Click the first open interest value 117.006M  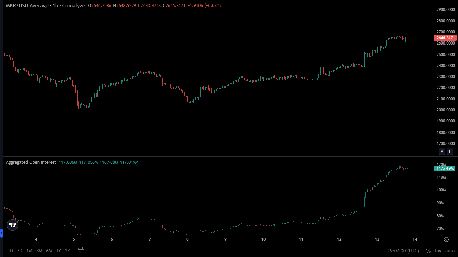coord(68,162)
